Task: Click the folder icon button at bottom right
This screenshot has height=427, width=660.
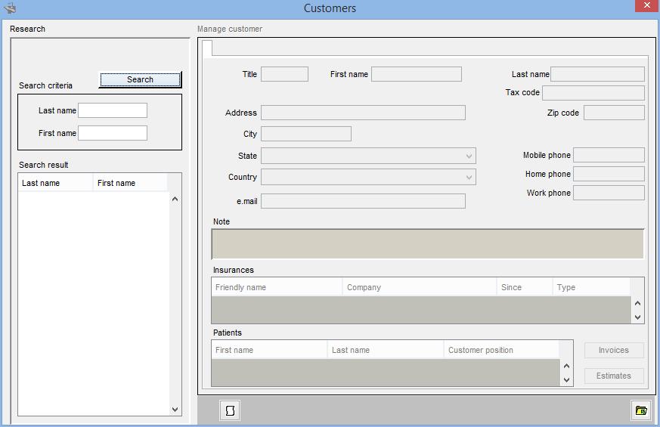Action: click(641, 410)
